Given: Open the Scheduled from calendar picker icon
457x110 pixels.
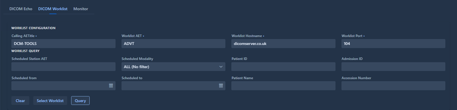Looking at the screenshot, I should pyautogui.click(x=111, y=86).
